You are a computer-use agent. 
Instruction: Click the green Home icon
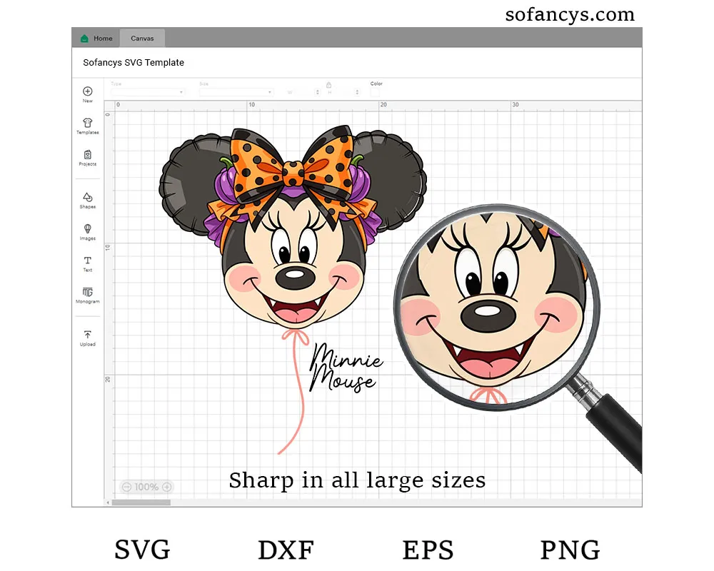84,39
